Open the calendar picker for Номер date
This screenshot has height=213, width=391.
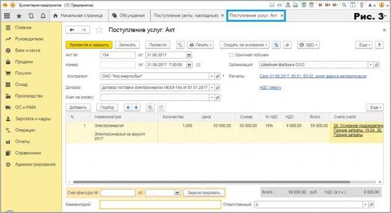pos(190,65)
